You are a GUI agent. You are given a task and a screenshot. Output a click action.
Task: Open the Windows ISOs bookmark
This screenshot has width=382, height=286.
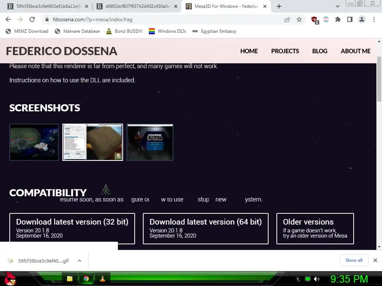coord(167,31)
